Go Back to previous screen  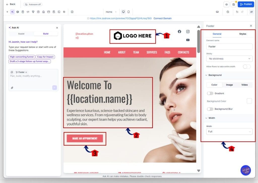11,4
